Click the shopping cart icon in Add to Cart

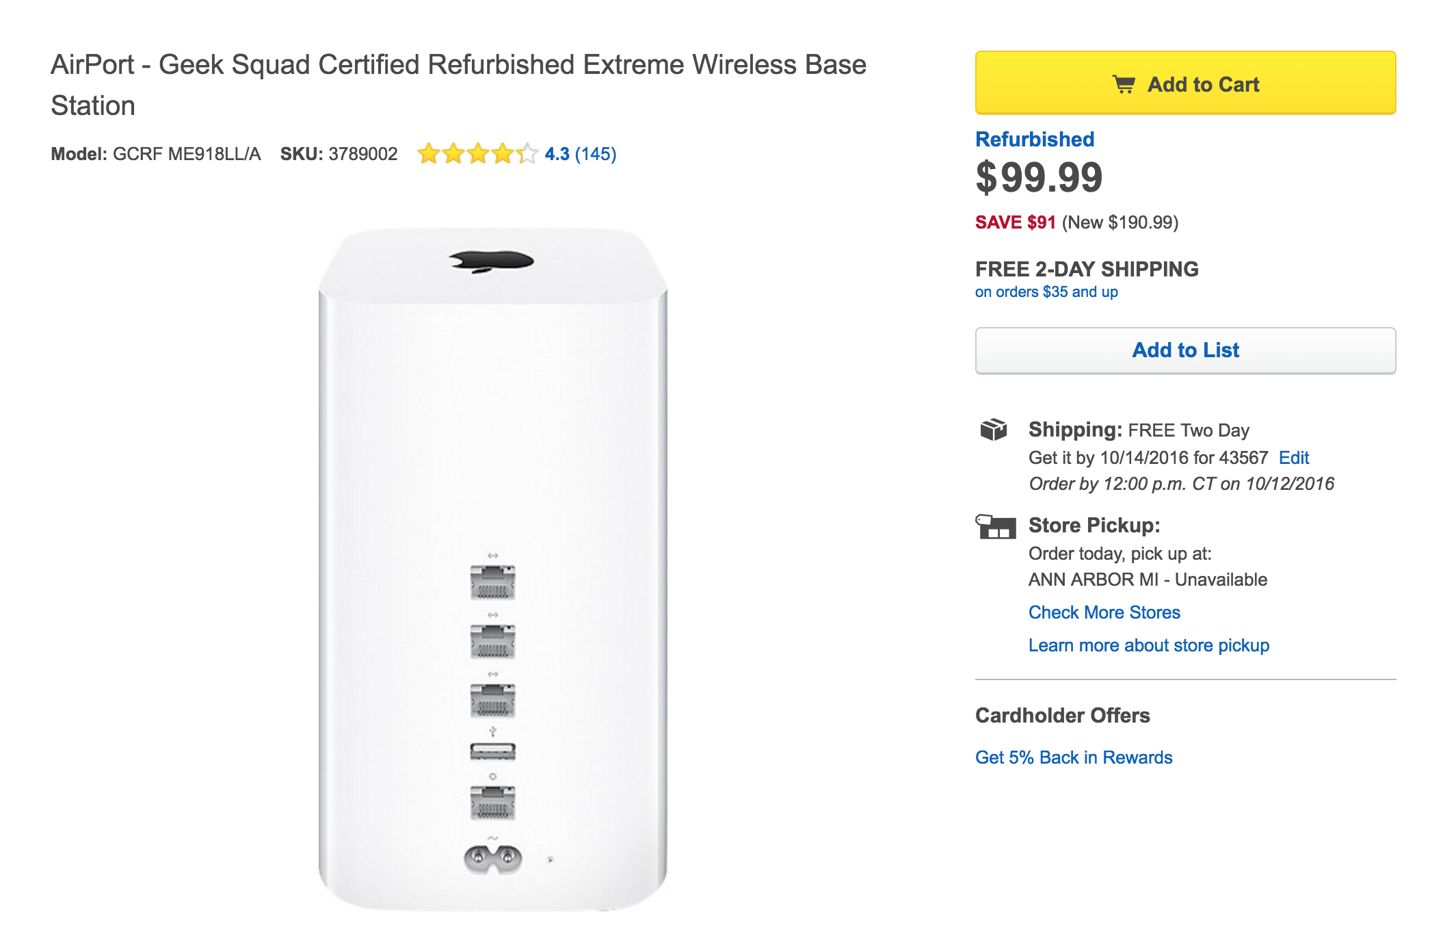[x=1124, y=84]
